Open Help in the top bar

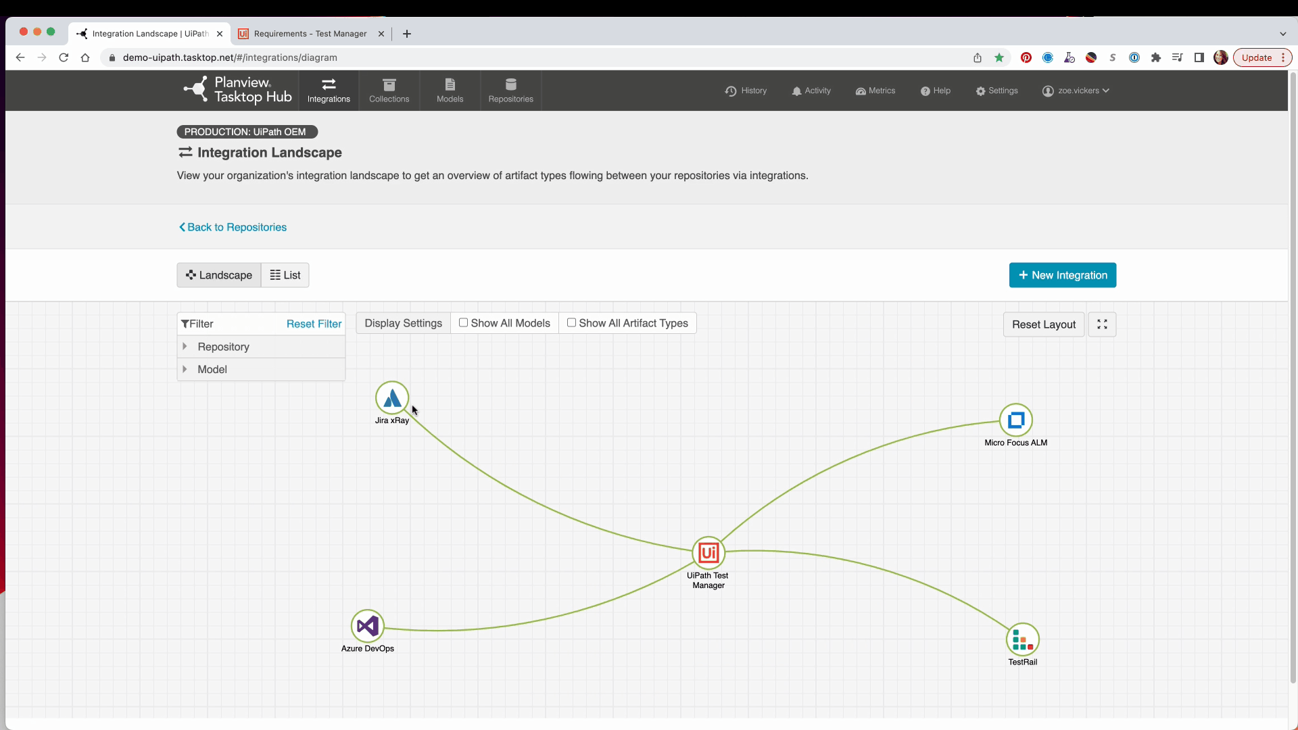(936, 91)
